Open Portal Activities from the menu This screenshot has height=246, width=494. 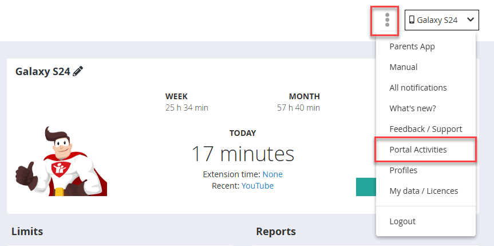click(x=418, y=150)
